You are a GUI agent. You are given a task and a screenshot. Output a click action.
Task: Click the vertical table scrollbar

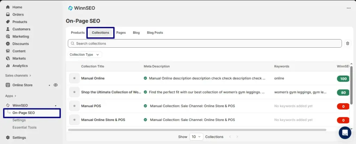click(352, 86)
